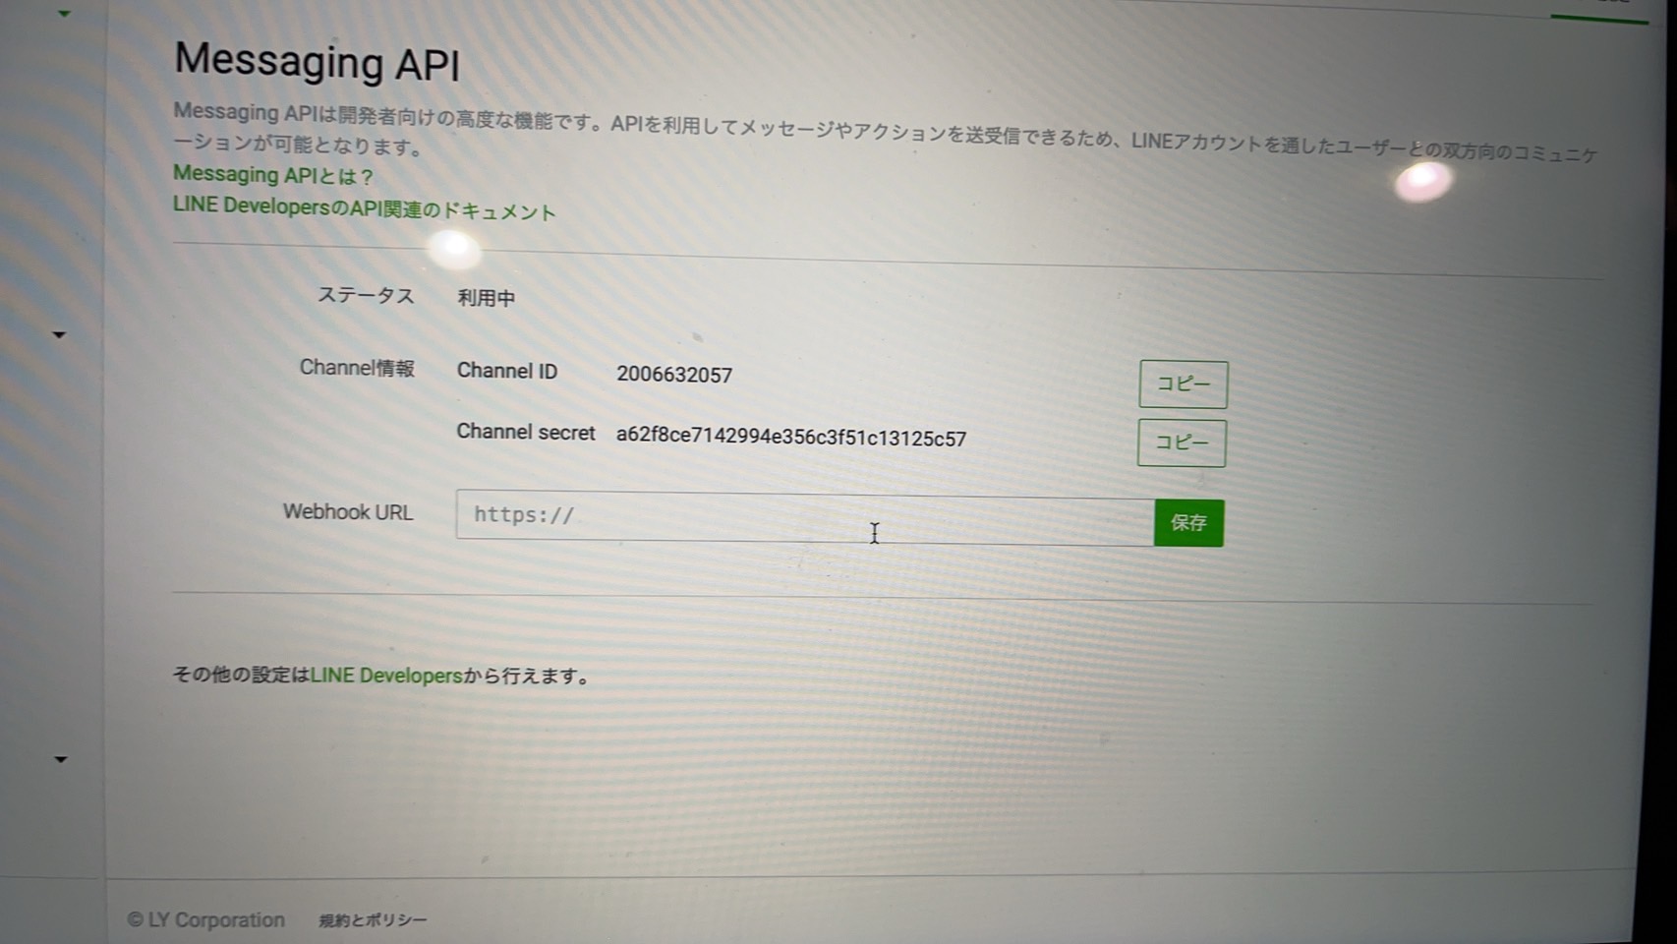The width and height of the screenshot is (1677, 944).
Task: Click the Messaging API page heading
Action: click(x=317, y=62)
